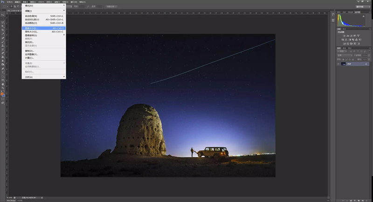The image size is (373, 202).
Task: Add a Color Balance adjustment
Action: click(x=346, y=40)
